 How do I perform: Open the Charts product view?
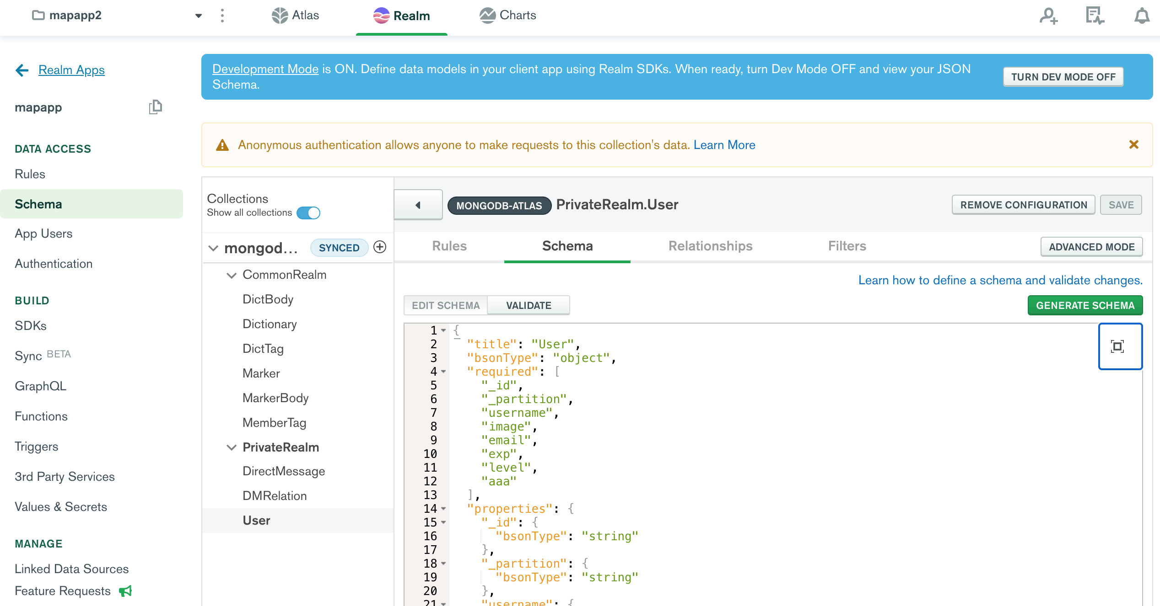[x=508, y=15]
